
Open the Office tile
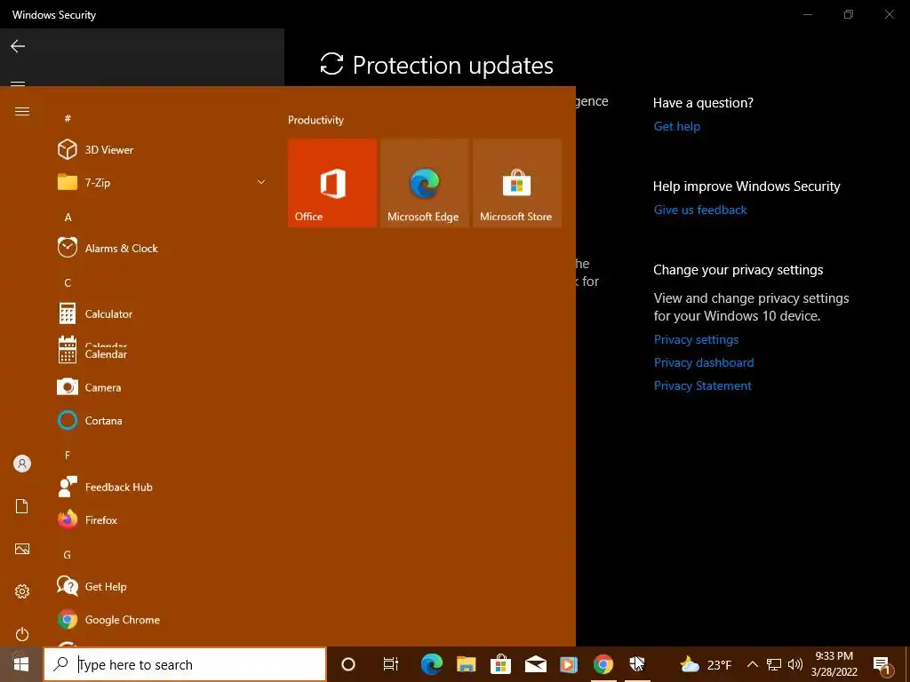[x=332, y=183]
